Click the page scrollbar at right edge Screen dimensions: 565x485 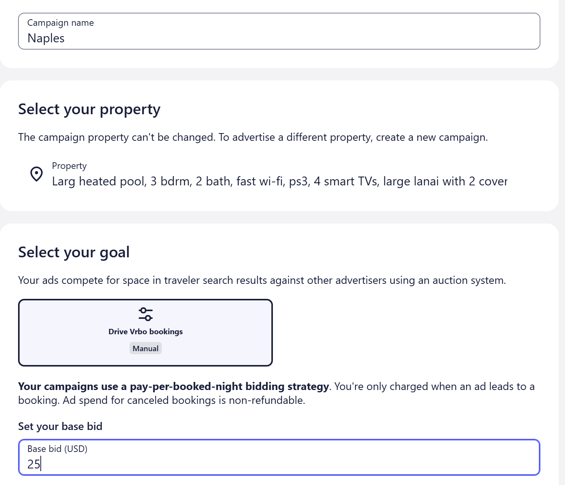click(562, 242)
